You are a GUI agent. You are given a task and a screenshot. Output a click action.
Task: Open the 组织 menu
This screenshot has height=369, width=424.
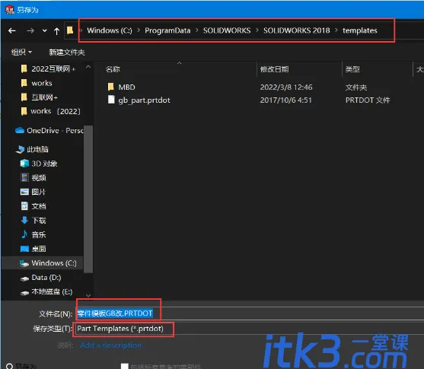point(21,52)
